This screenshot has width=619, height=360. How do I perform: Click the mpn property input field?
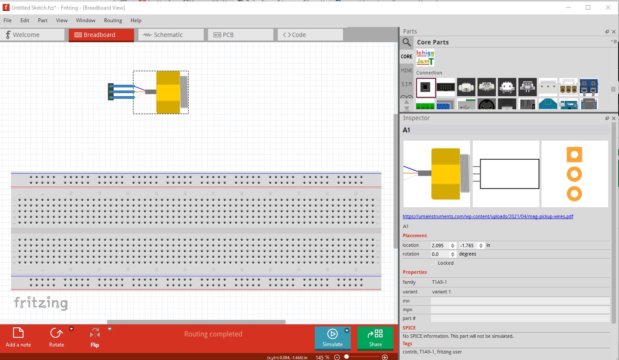[520, 310]
